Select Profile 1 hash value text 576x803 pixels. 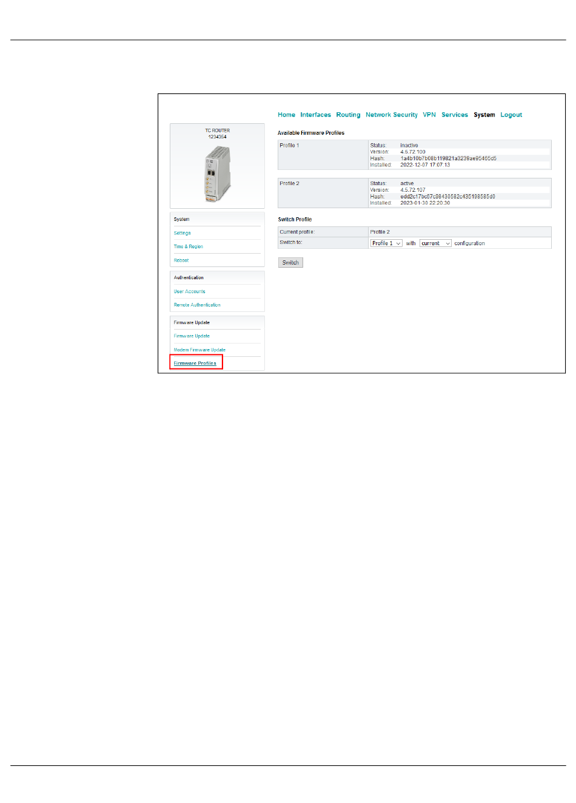point(448,158)
